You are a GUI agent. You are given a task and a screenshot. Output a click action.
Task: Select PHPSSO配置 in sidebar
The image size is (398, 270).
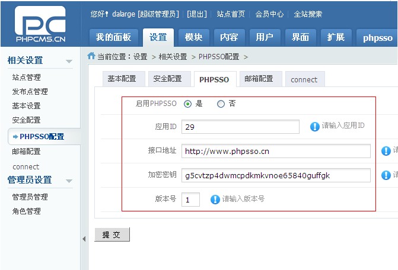(x=44, y=137)
